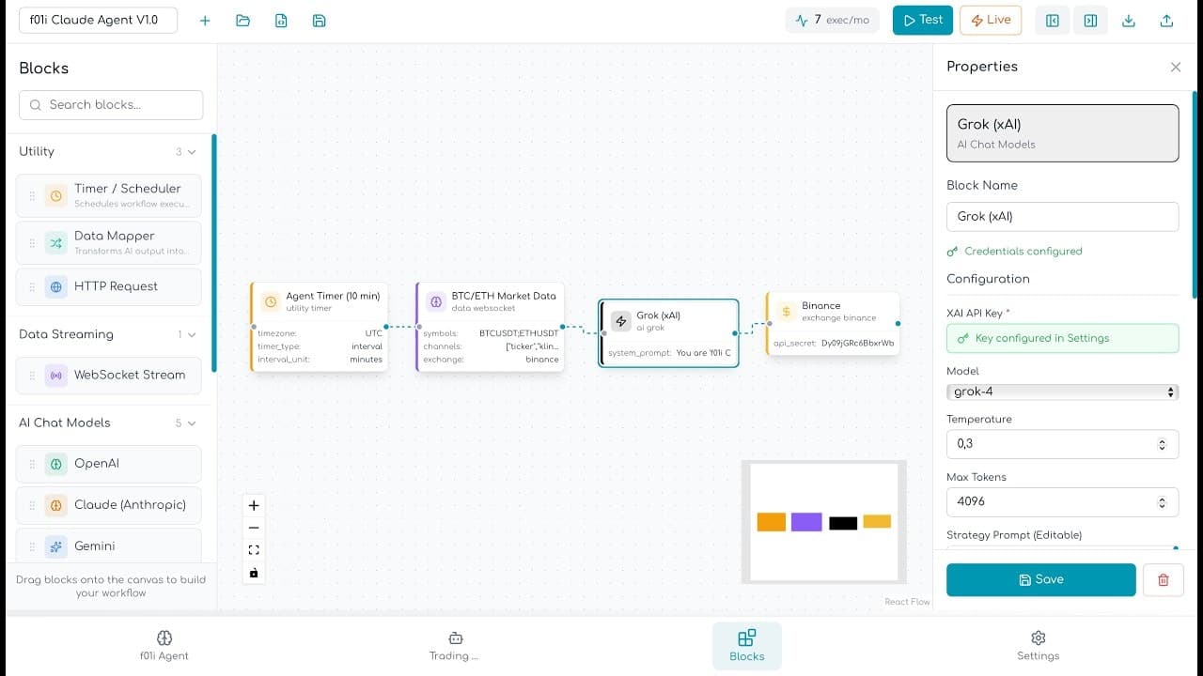Fit the workflow to view using canvas control
The image size is (1203, 676).
point(253,549)
